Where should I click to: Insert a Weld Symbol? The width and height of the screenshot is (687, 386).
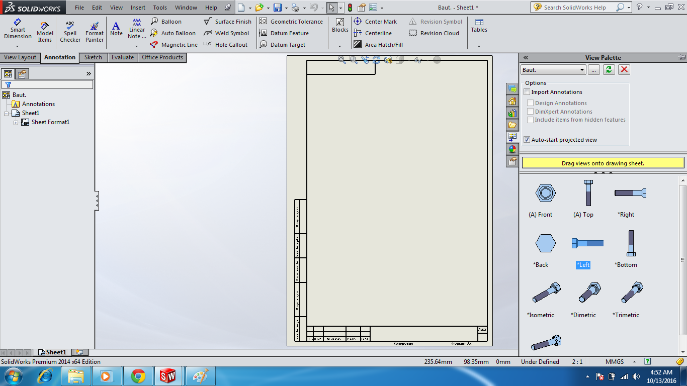coord(226,33)
